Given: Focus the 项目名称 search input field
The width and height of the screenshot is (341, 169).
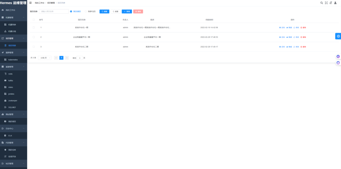Looking at the screenshot, I should click(54, 12).
